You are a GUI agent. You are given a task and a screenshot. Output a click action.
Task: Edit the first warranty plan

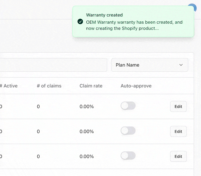[x=178, y=106]
